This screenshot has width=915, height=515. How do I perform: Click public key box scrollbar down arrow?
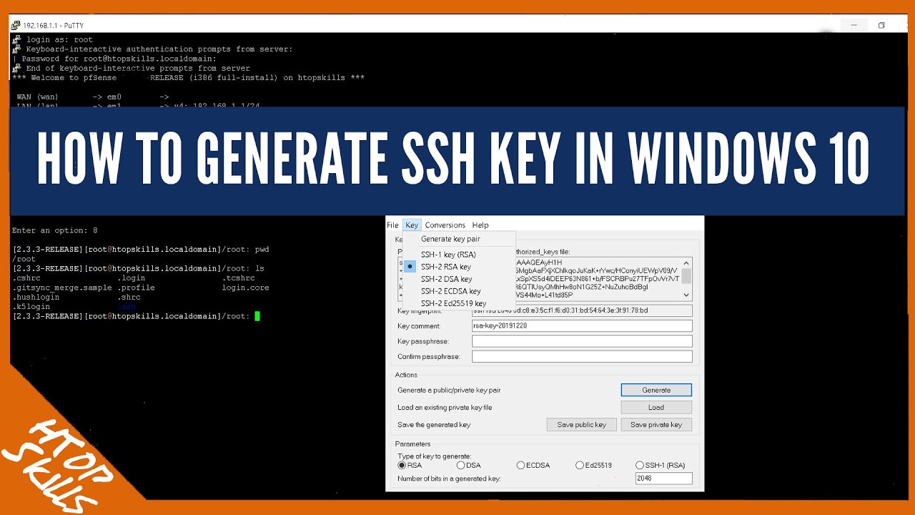(x=687, y=295)
